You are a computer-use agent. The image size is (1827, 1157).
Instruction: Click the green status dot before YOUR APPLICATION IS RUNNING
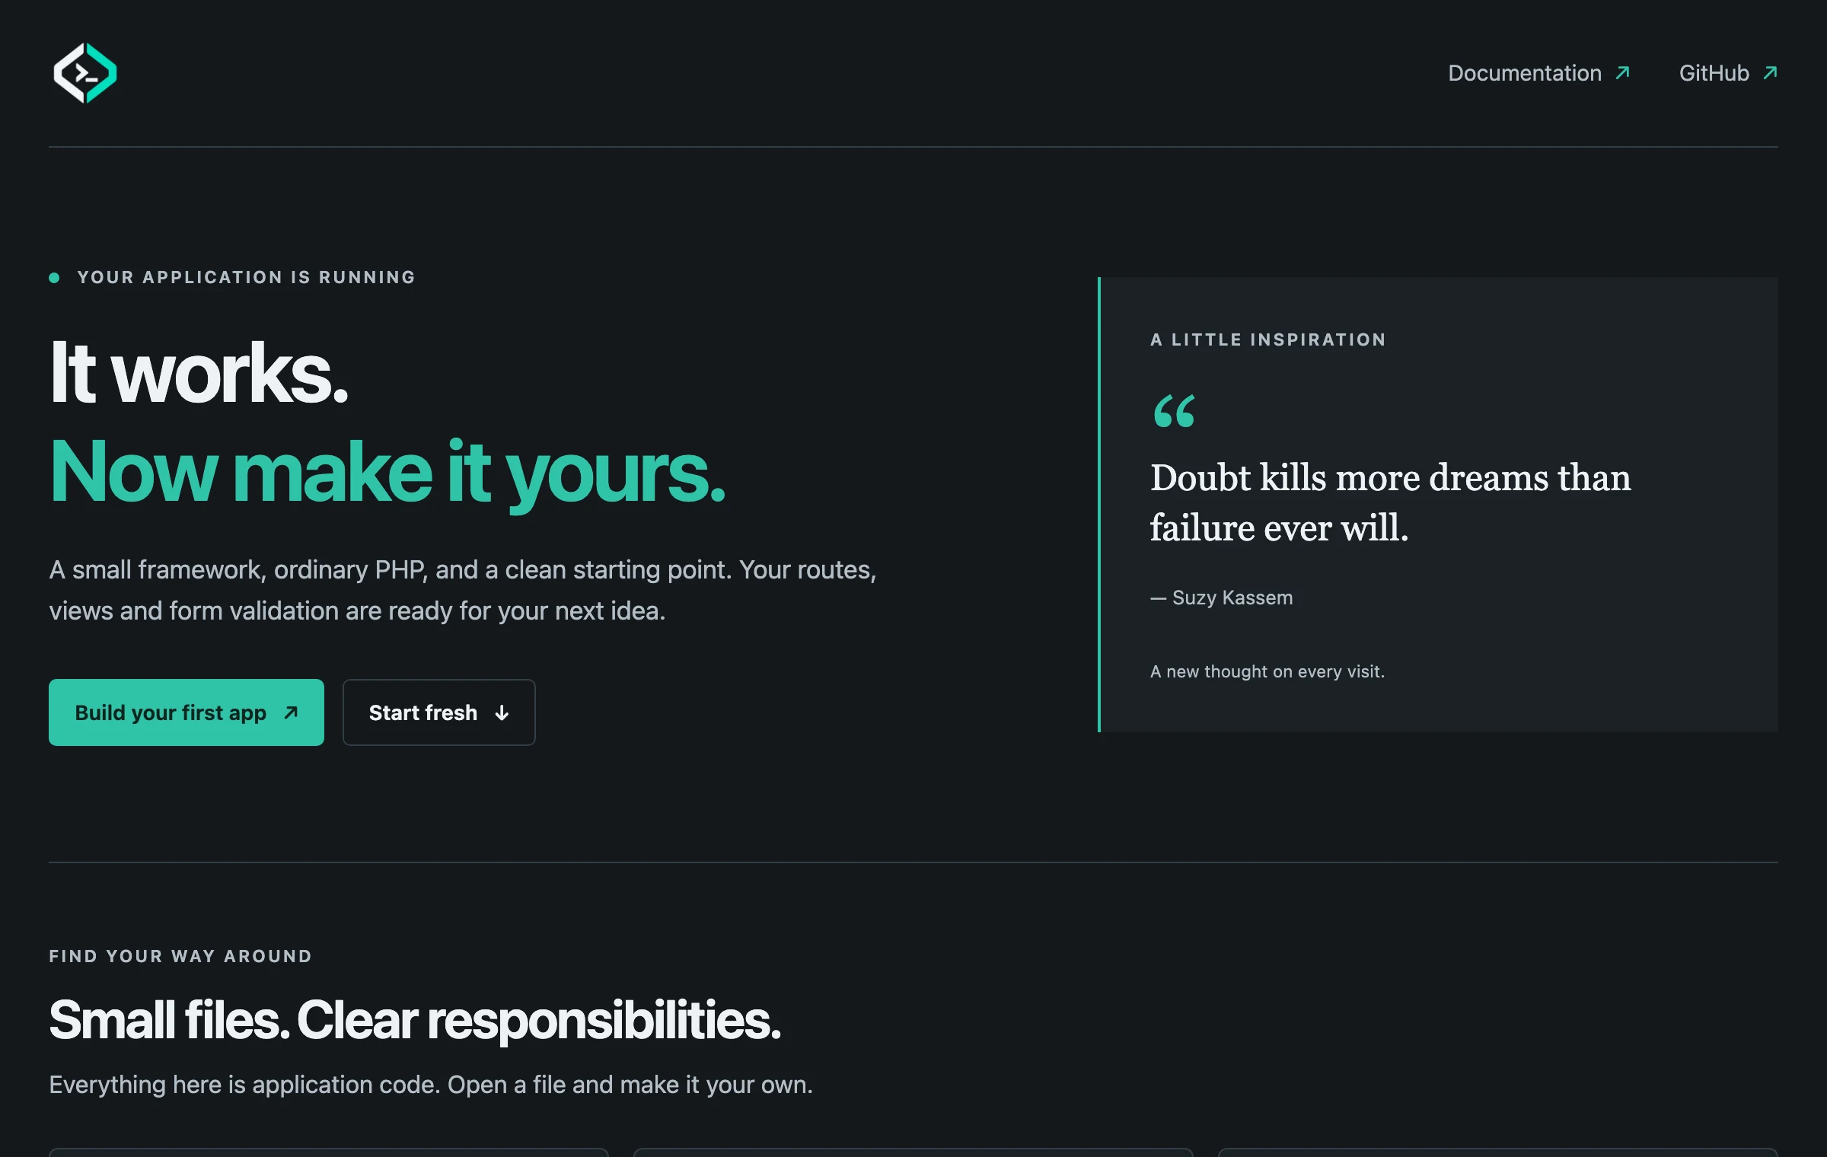(x=54, y=278)
